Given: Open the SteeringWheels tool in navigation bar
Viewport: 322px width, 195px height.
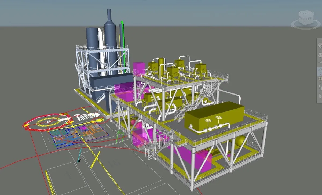Looking at the screenshot, I should tap(320, 45).
